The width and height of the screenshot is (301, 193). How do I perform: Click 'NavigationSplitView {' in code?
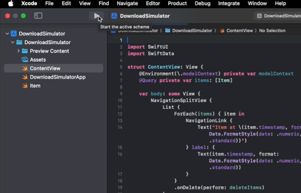click(x=181, y=100)
